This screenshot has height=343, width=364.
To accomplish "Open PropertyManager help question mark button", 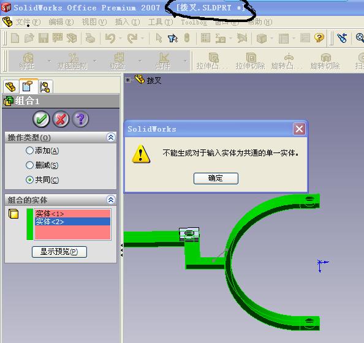I will coord(80,119).
